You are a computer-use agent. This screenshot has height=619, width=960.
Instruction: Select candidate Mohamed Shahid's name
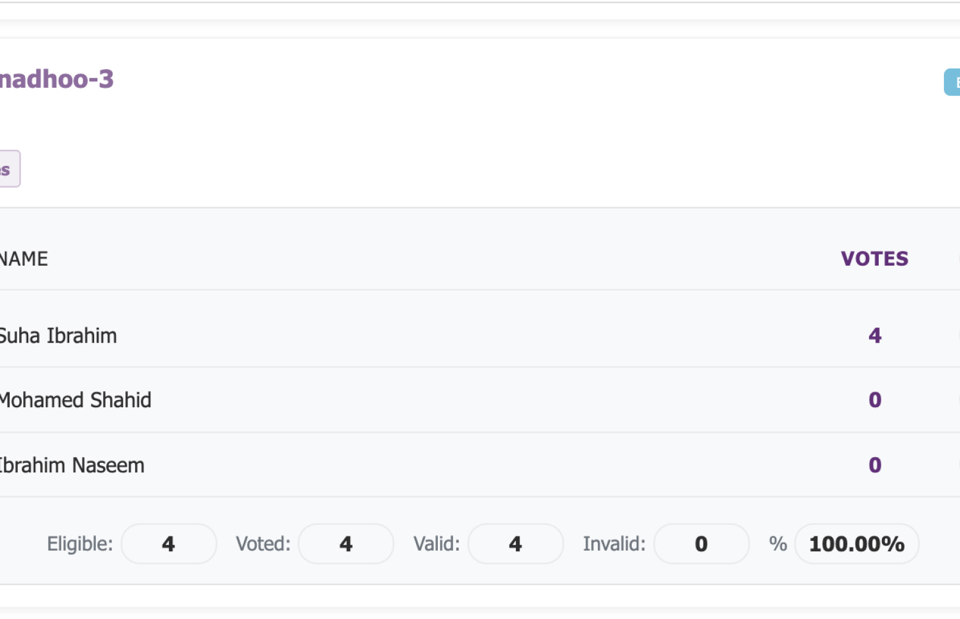pos(75,400)
